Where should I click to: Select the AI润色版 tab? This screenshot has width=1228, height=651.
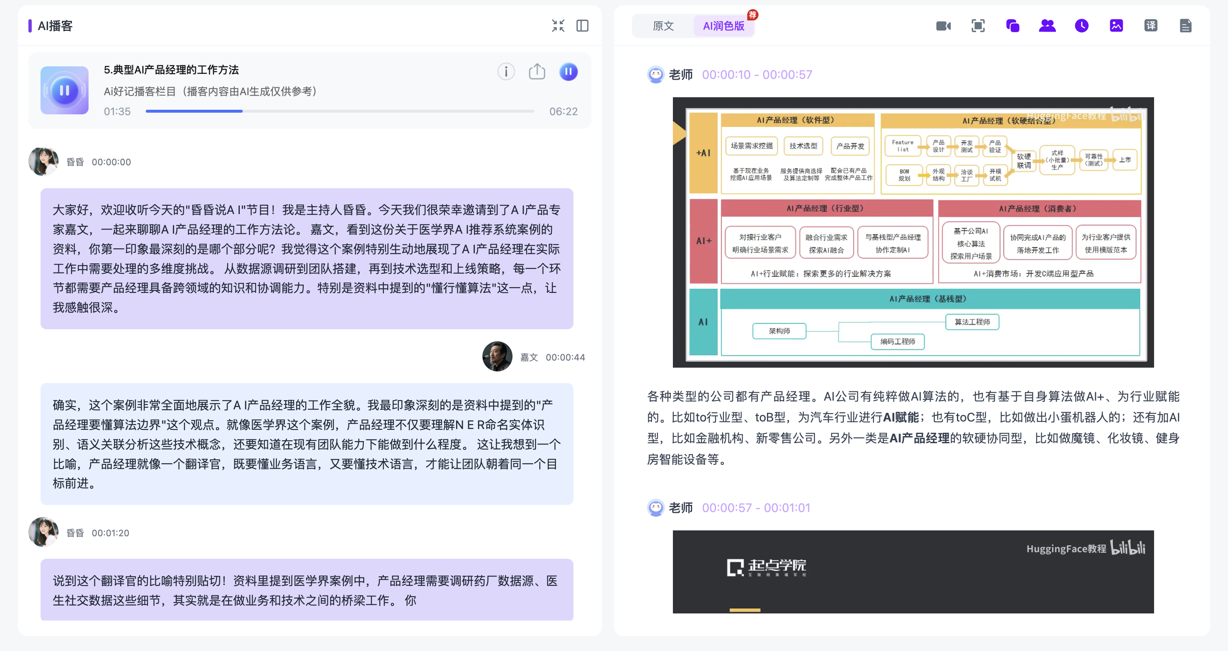(x=723, y=26)
